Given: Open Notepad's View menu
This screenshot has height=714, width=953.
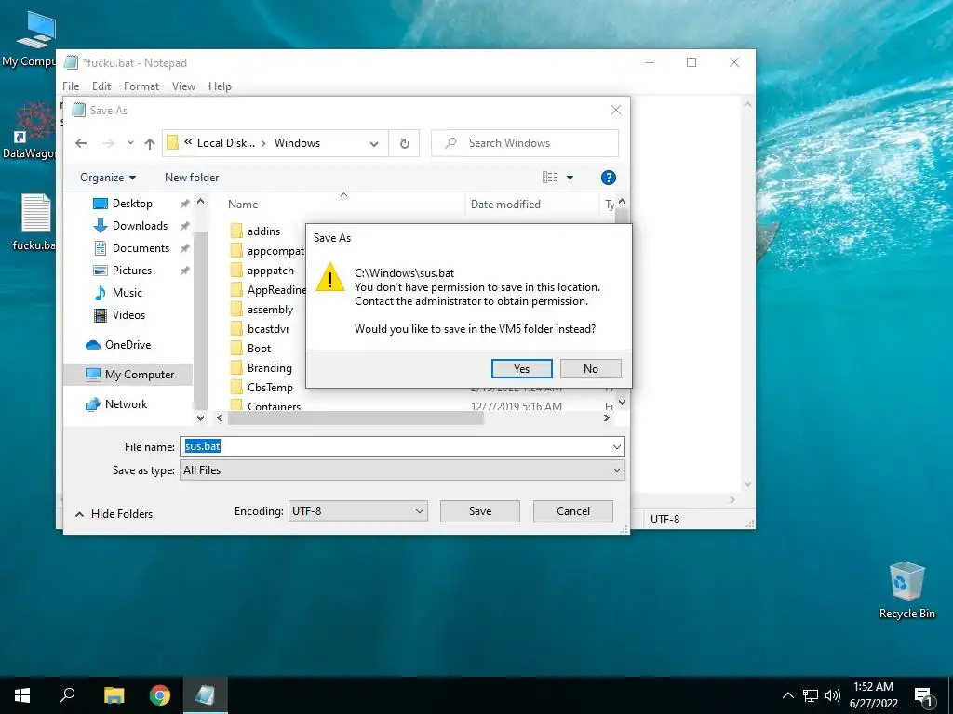Looking at the screenshot, I should [183, 86].
